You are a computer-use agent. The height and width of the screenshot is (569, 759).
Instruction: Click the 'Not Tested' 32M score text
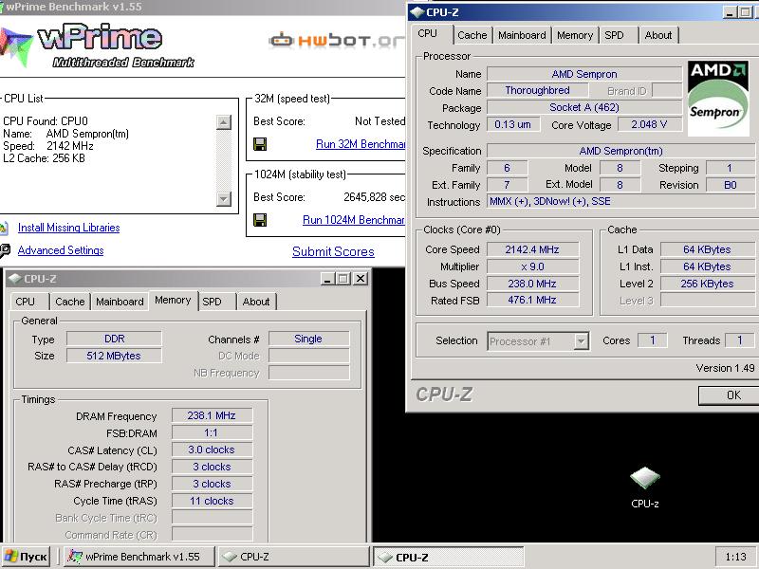click(380, 121)
